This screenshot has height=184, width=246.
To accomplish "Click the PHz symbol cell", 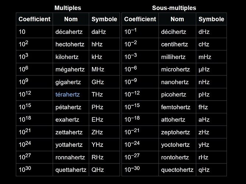I will 104,107.
